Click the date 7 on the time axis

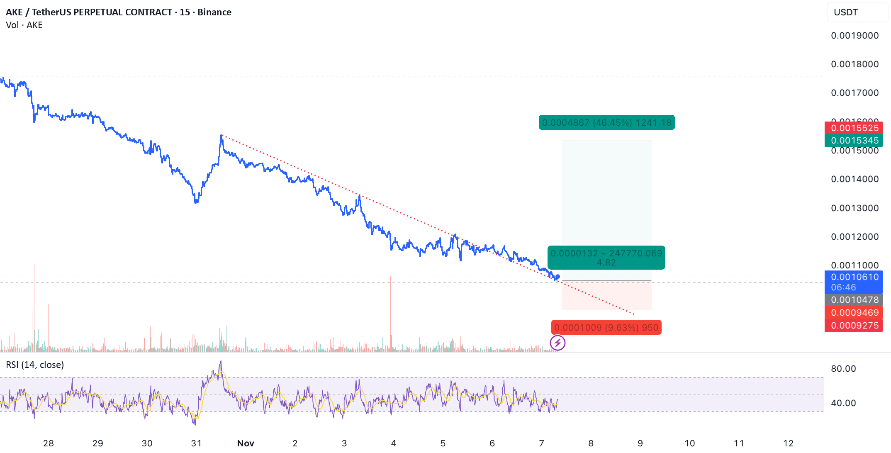[x=541, y=443]
